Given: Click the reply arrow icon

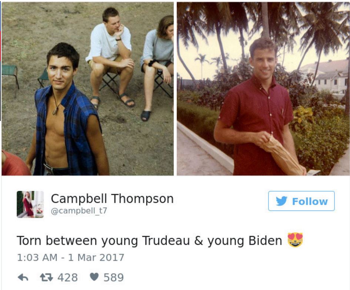Looking at the screenshot, I should pos(23,277).
